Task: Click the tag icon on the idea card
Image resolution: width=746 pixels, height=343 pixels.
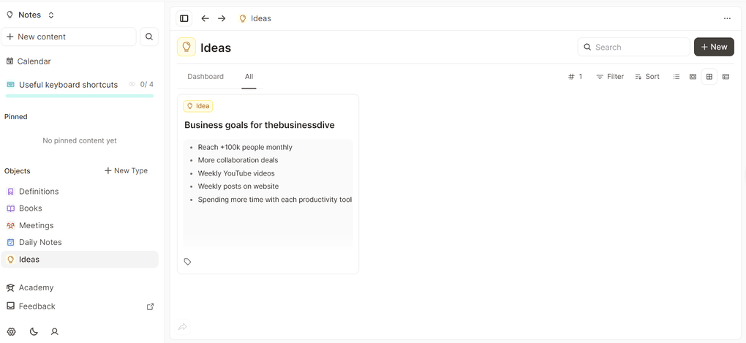Action: 188,262
